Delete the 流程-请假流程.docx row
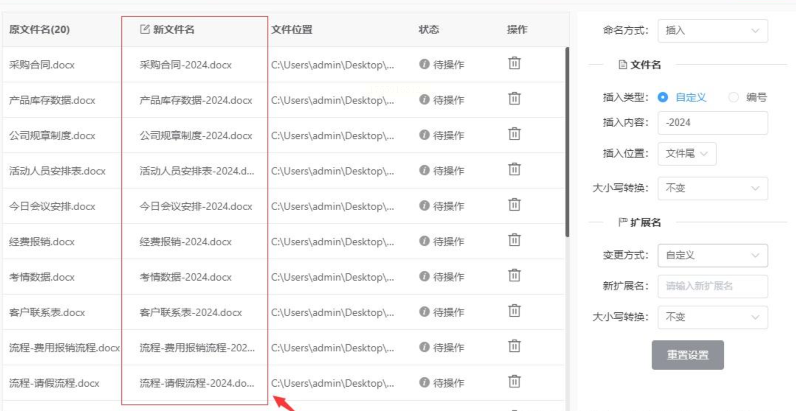Screen dimensions: 796x411 (x=514, y=382)
